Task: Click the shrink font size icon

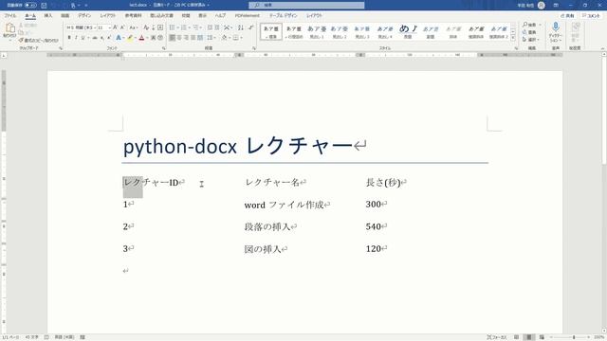Action: 122,27
